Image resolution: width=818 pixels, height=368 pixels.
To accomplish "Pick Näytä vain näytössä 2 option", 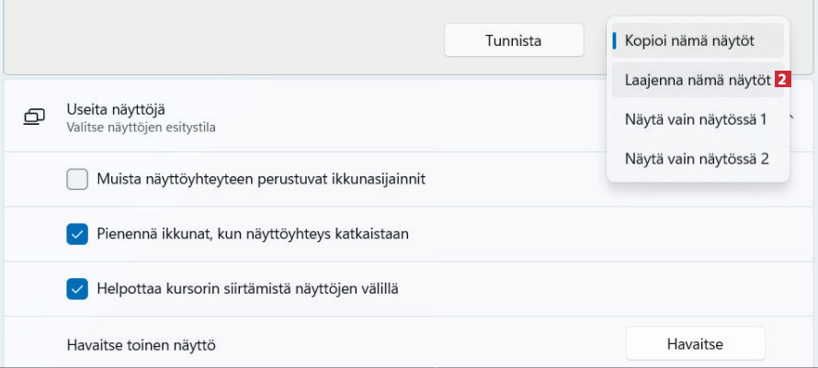I will pyautogui.click(x=696, y=159).
